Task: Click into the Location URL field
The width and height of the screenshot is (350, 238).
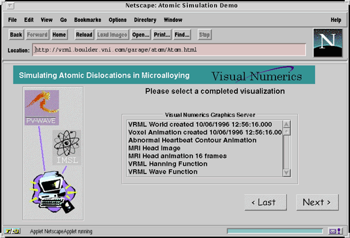Action: [x=169, y=50]
